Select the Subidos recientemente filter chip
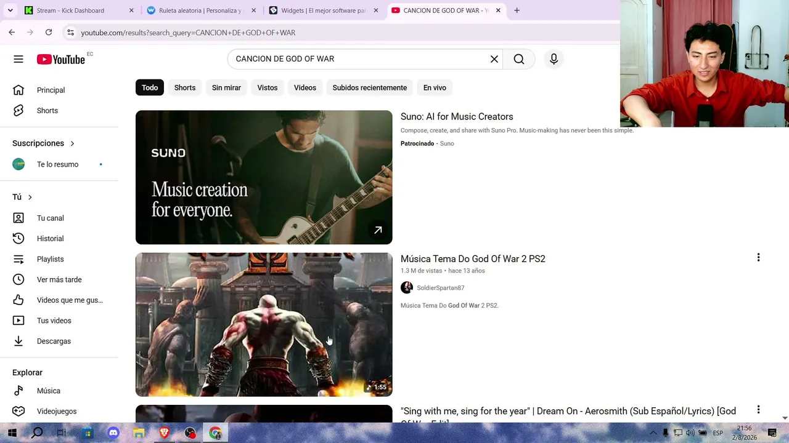This screenshot has width=789, height=443. pyautogui.click(x=370, y=87)
